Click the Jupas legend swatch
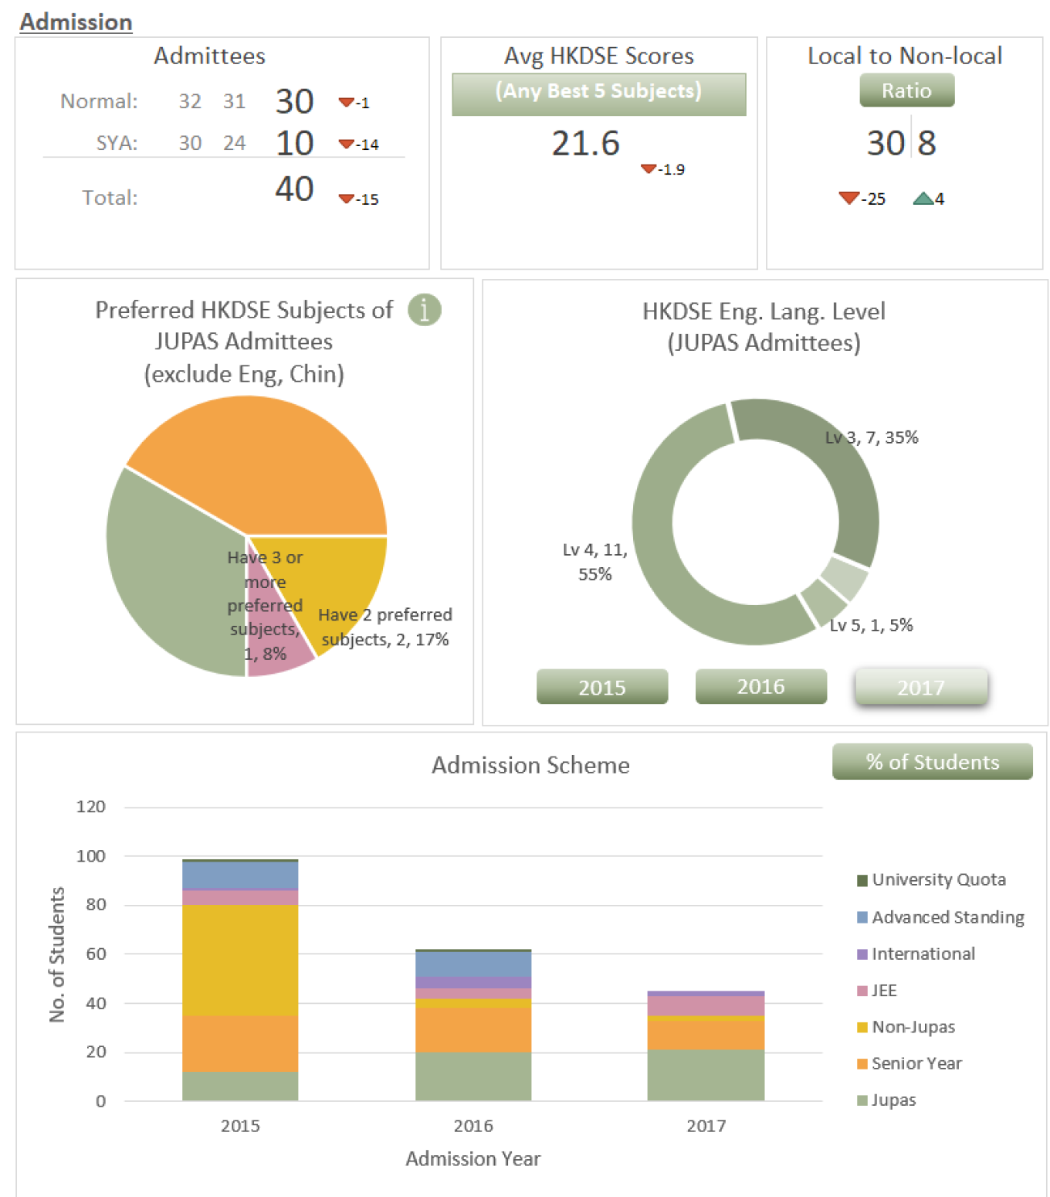Image resolution: width=1050 pixels, height=1197 pixels. (862, 1100)
